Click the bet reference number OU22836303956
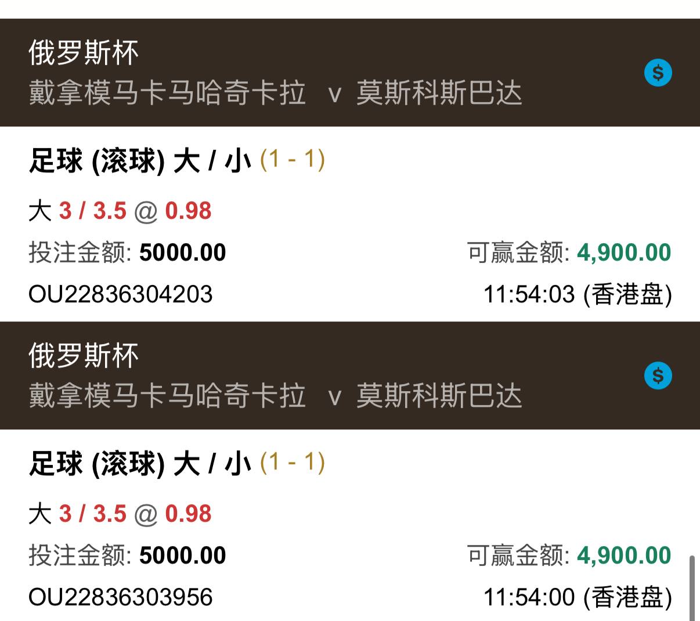The image size is (700, 621). pos(121,597)
